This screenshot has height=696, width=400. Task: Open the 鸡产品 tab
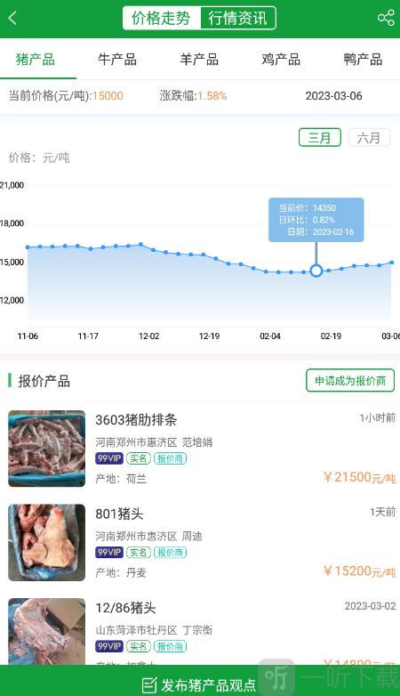tap(281, 60)
